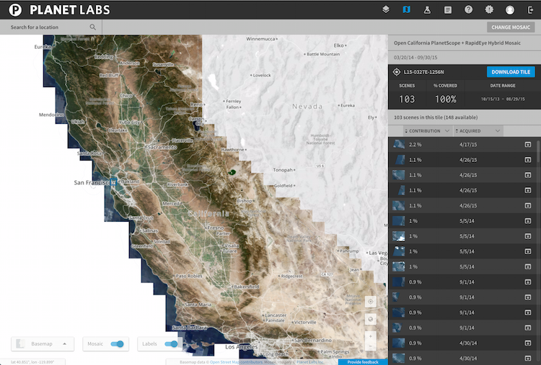Click the tile date range 10/15/13 - 08/29/15
This screenshot has height=365, width=541.
pos(503,99)
